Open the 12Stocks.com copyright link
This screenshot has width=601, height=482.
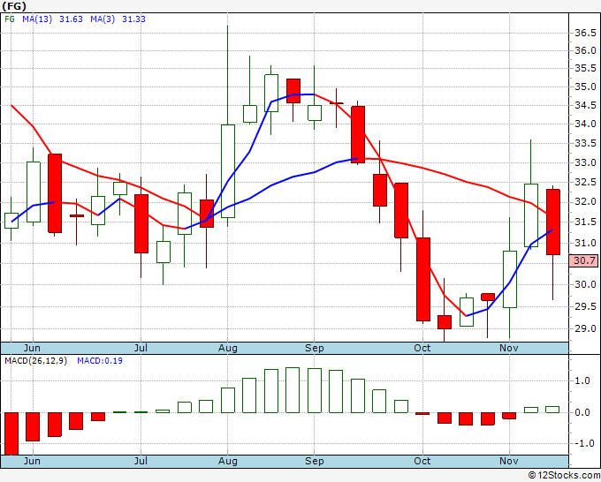[x=564, y=476]
